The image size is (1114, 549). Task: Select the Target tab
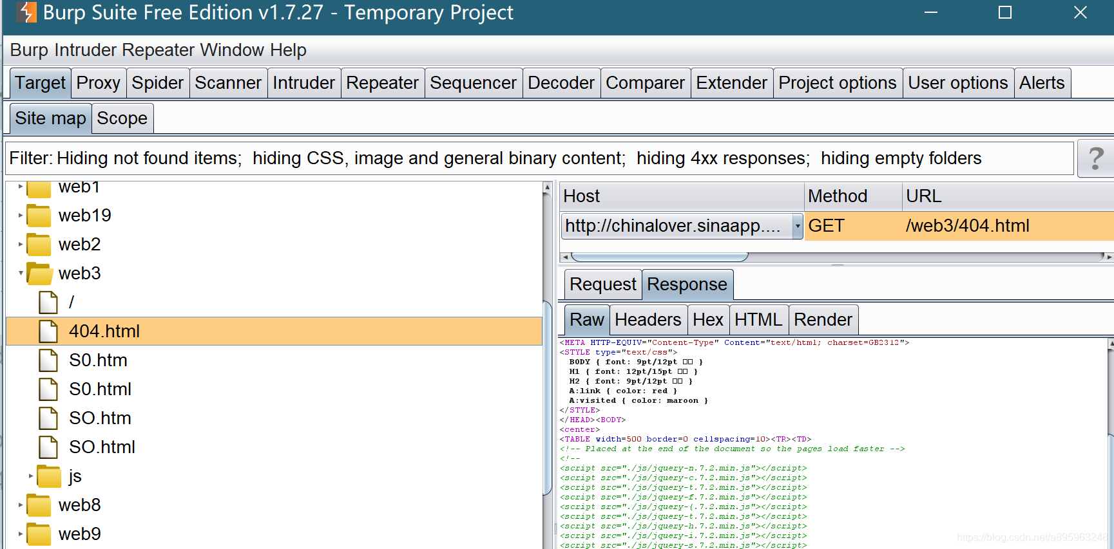41,83
